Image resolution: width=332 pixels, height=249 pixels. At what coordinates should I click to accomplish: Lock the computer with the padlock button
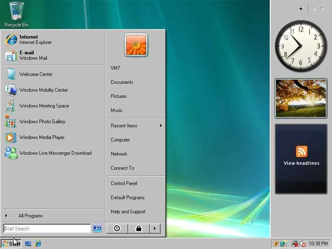tap(139, 229)
